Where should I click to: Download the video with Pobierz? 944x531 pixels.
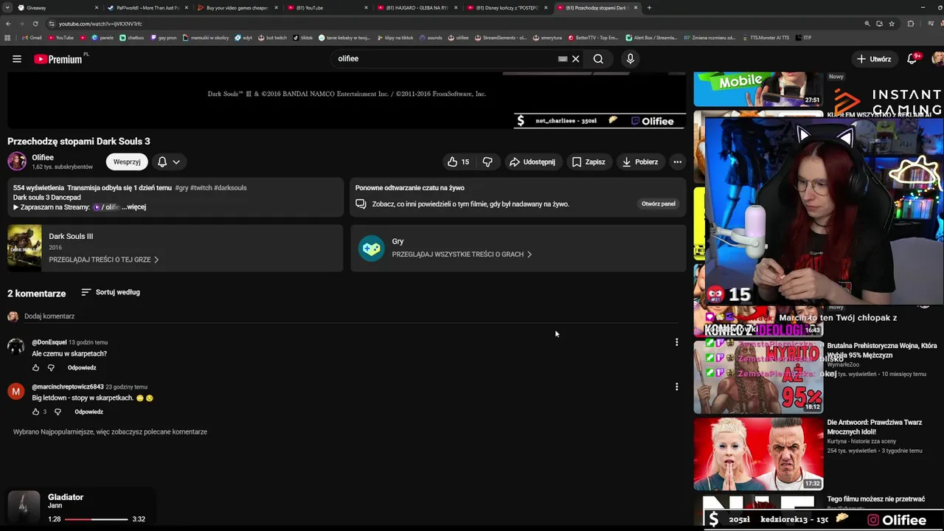640,162
